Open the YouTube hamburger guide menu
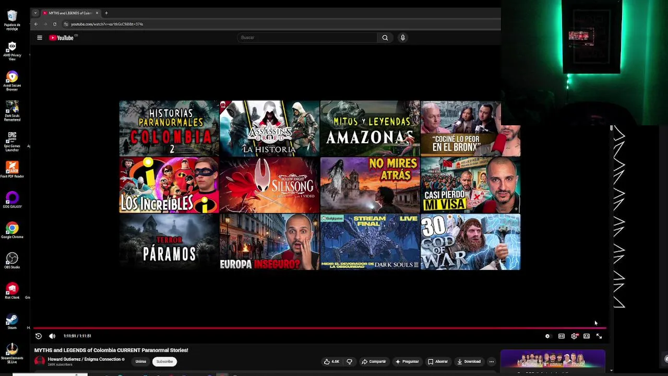 point(39,38)
